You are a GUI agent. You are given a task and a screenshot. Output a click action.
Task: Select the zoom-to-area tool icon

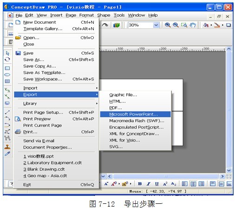(x=184, y=25)
